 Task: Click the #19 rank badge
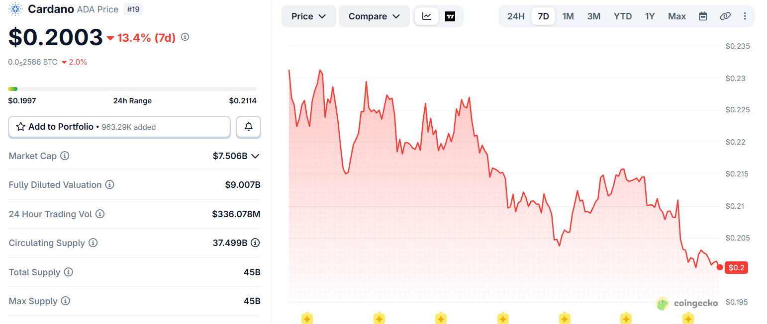(x=134, y=9)
